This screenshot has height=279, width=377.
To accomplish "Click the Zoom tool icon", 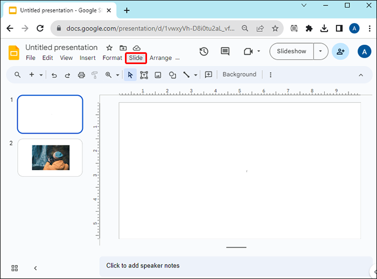I will click(108, 75).
